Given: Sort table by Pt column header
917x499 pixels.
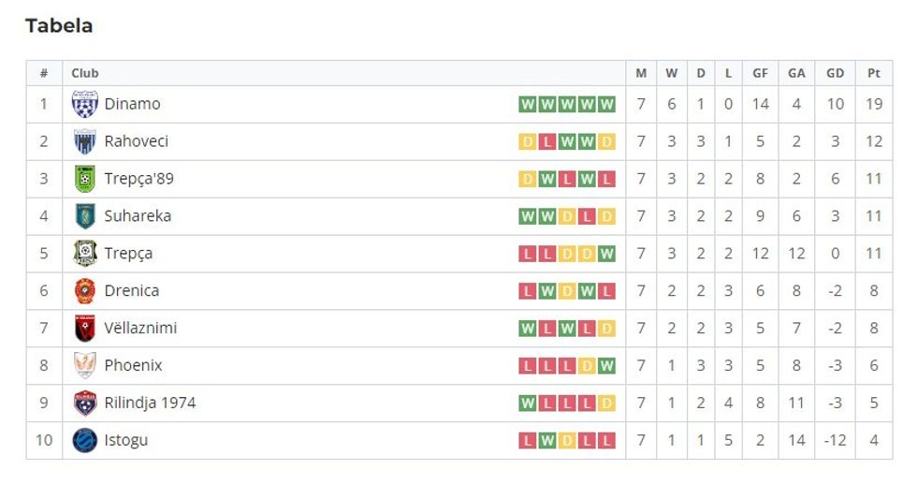Looking at the screenshot, I should [874, 73].
